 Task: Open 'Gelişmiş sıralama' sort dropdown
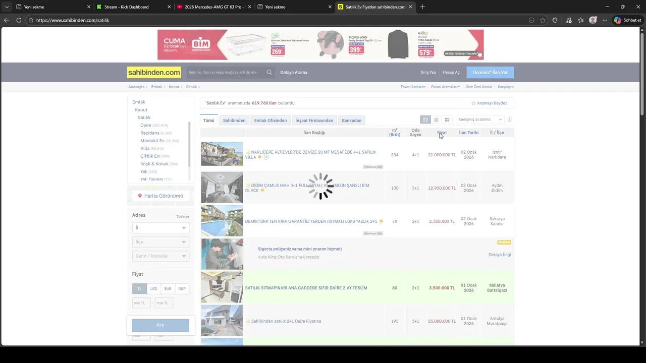(479, 119)
